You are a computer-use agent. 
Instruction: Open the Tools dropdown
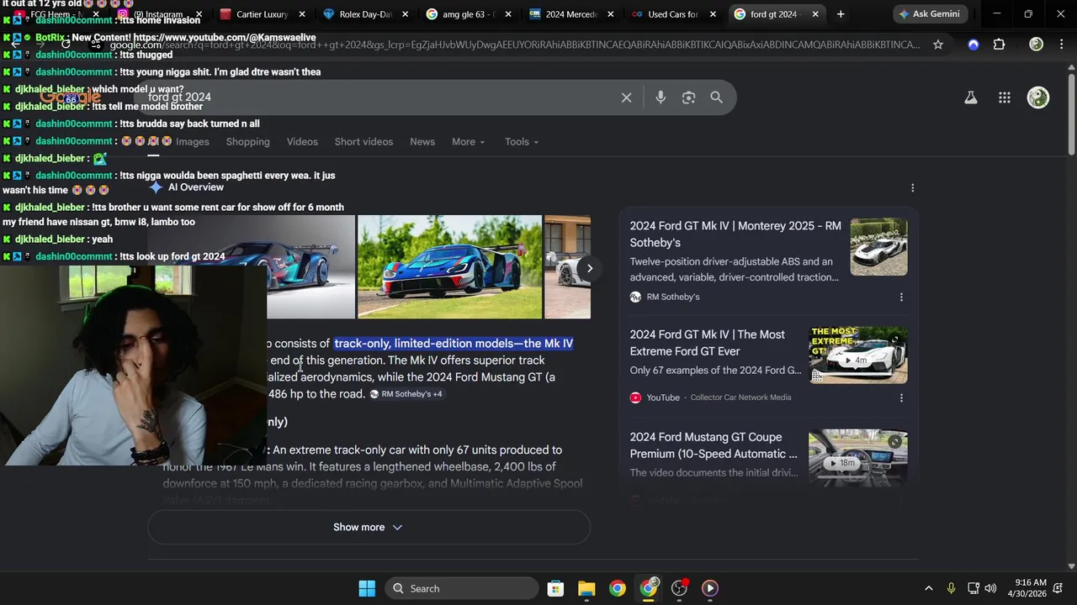tap(522, 142)
